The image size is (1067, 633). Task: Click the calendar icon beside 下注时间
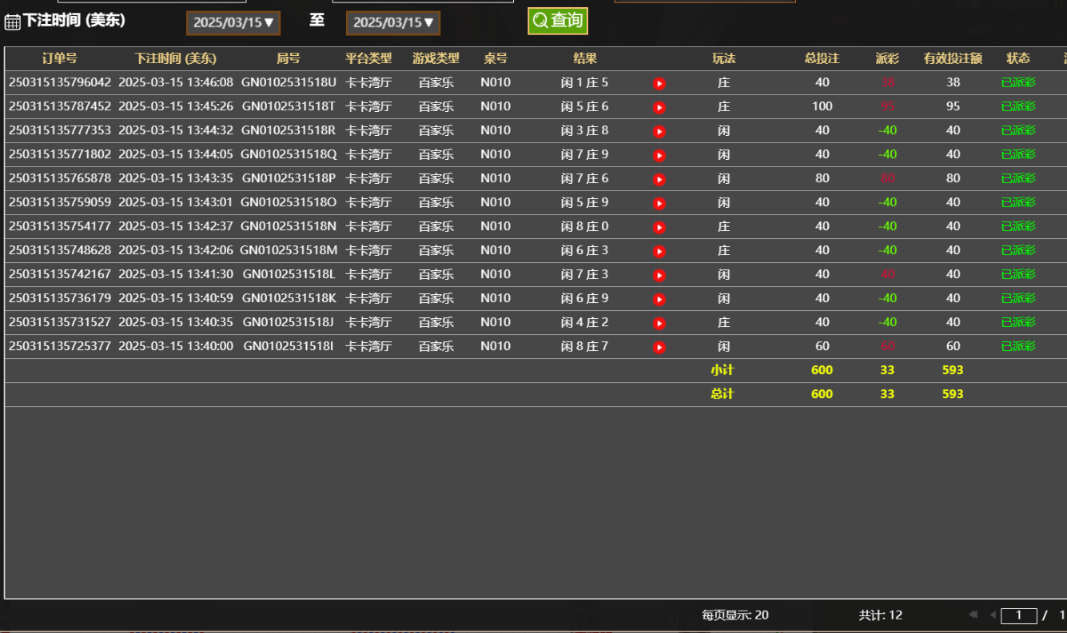click(12, 22)
